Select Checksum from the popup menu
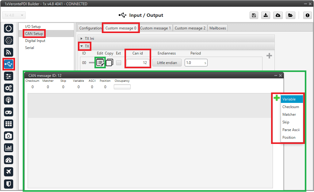This screenshot has width=314, height=192. point(290,107)
